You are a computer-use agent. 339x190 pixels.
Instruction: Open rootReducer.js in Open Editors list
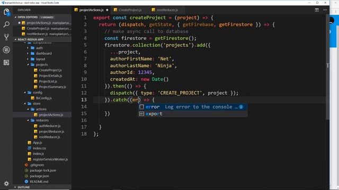pyautogui.click(x=42, y=34)
